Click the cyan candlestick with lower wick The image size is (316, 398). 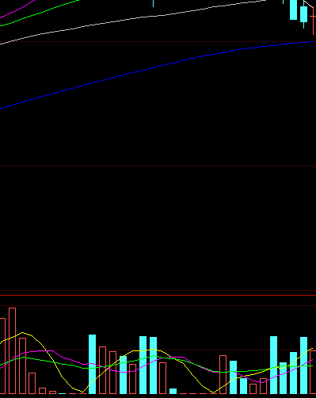(303, 14)
